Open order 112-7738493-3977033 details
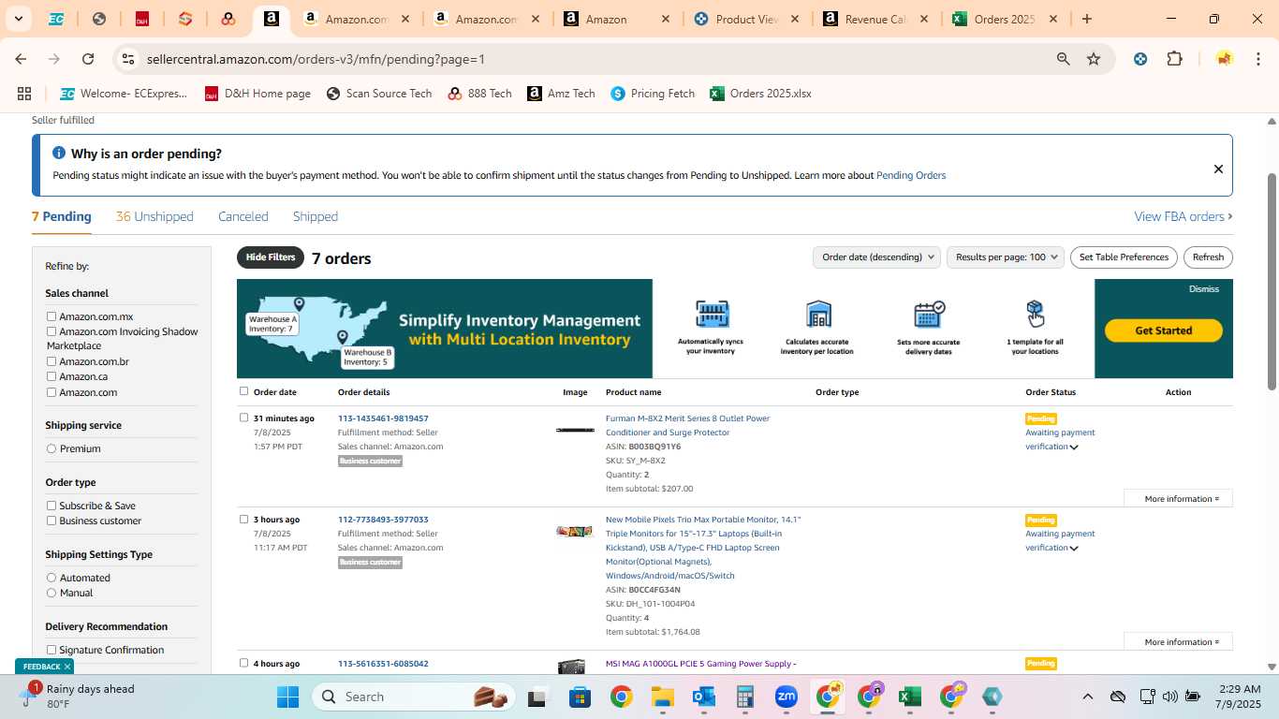Image resolution: width=1279 pixels, height=719 pixels. (383, 520)
